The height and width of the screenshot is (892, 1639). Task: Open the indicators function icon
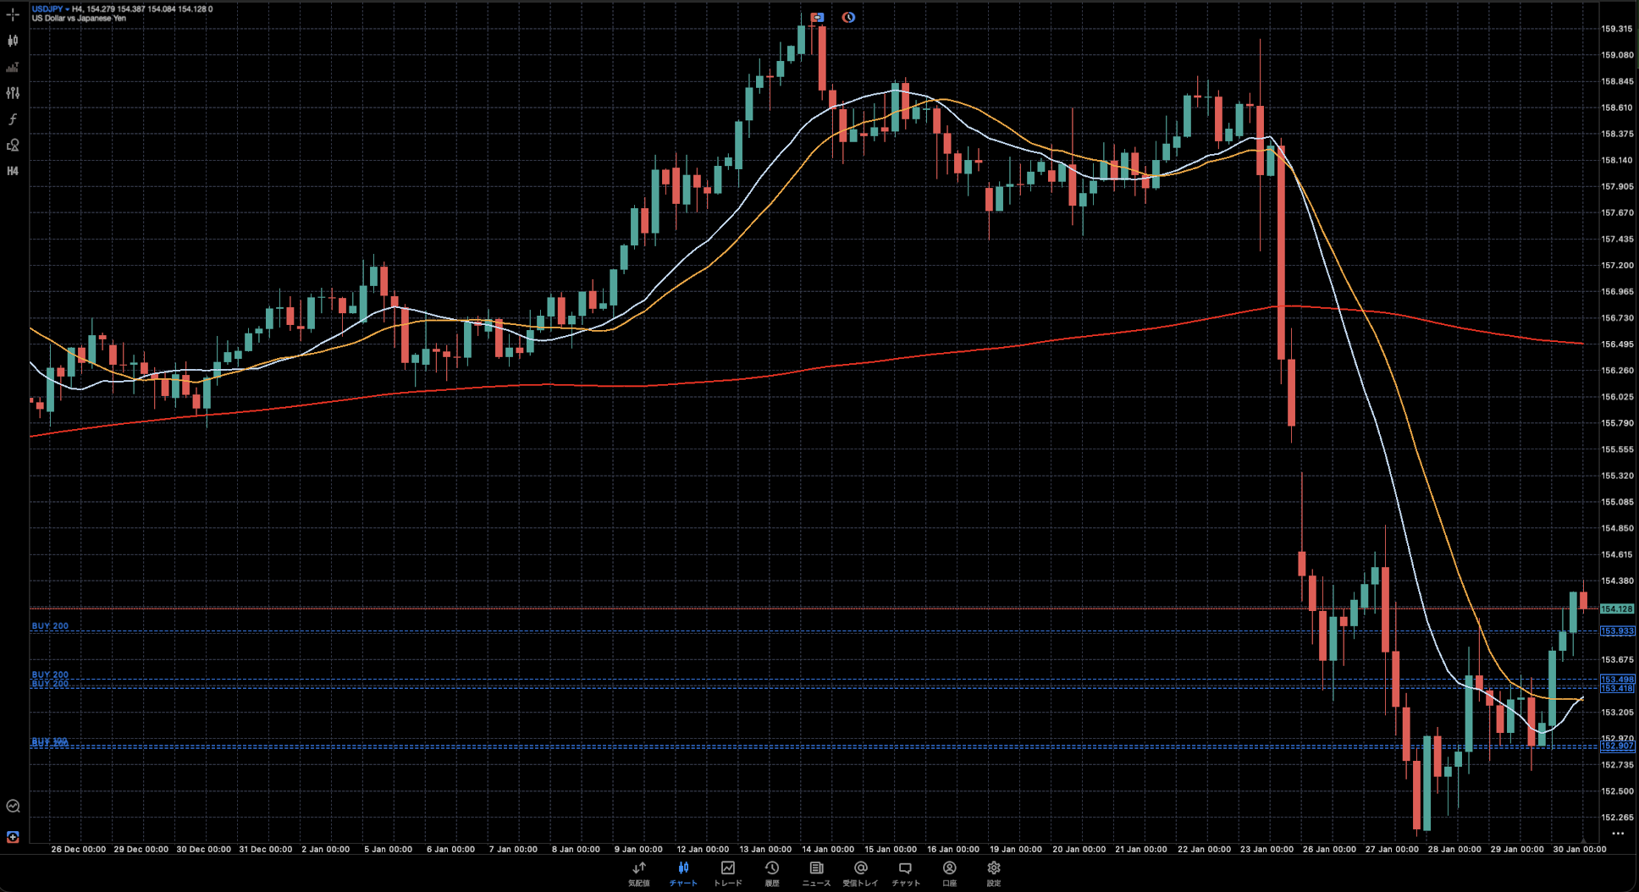[x=13, y=119]
